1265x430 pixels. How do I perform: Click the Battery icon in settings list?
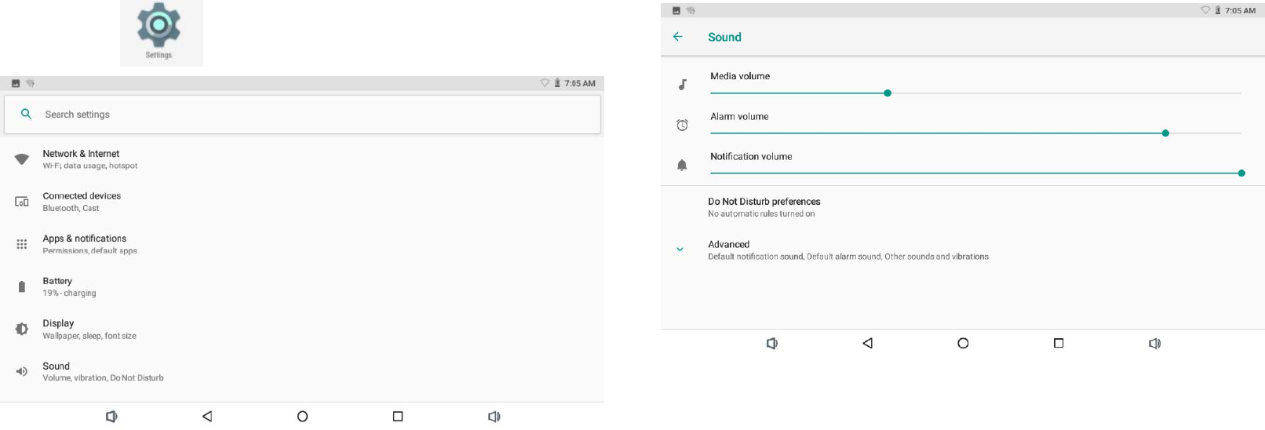pyautogui.click(x=22, y=286)
